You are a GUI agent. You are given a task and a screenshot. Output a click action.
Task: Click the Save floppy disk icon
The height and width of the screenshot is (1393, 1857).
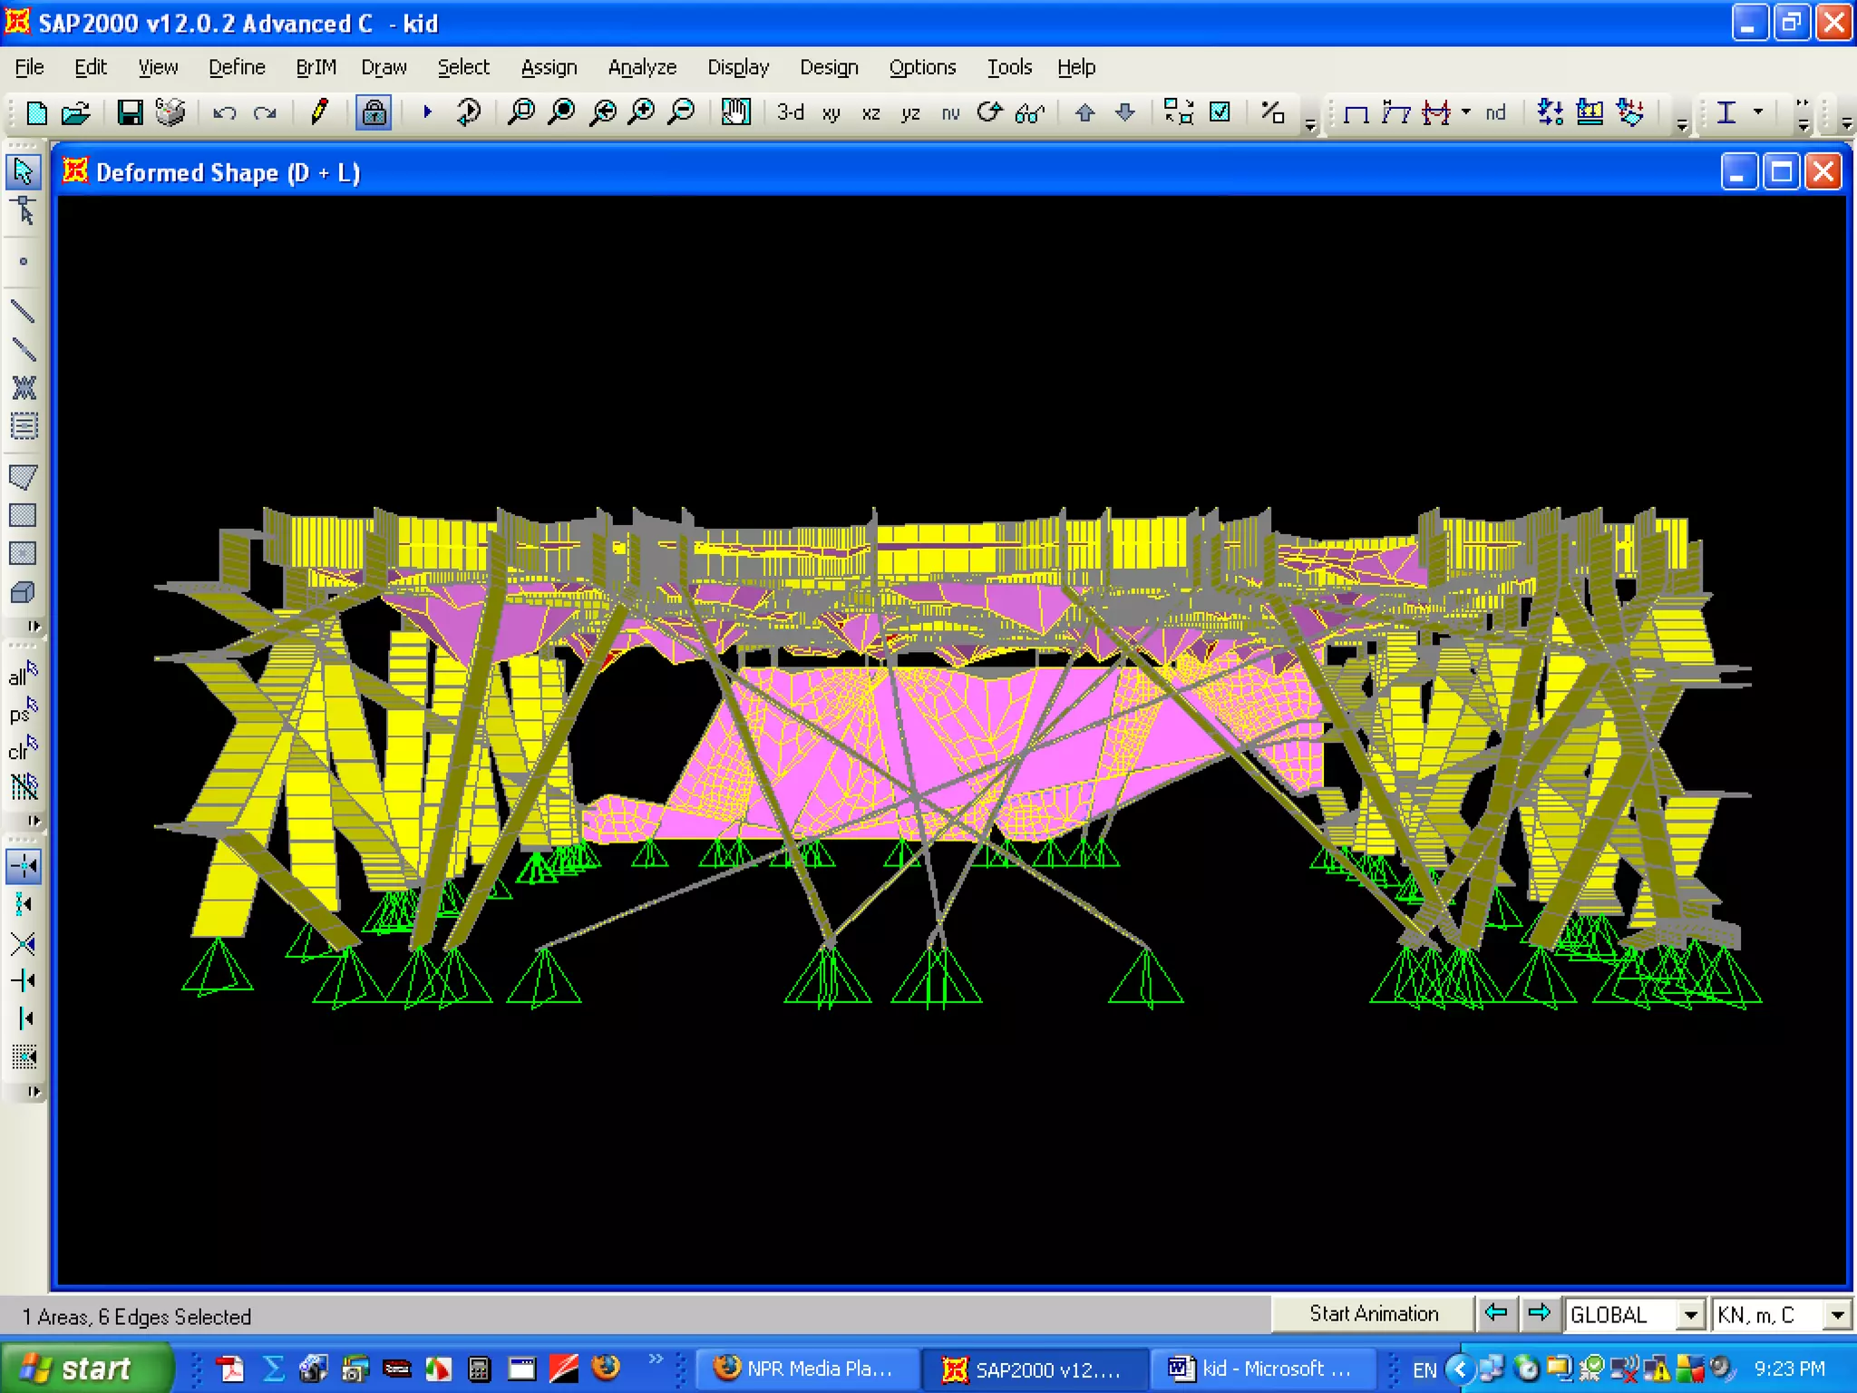pyautogui.click(x=130, y=112)
